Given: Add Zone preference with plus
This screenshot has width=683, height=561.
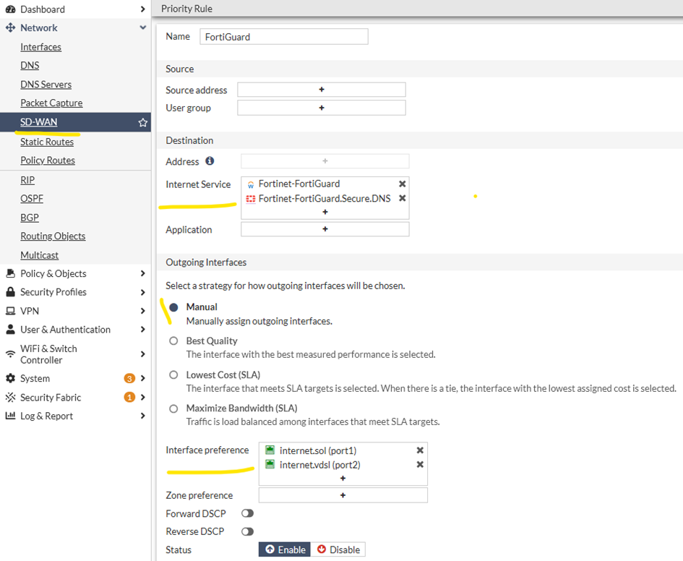Looking at the screenshot, I should coord(343,495).
